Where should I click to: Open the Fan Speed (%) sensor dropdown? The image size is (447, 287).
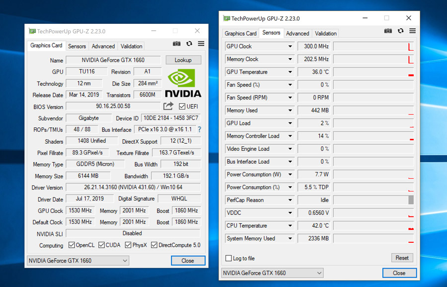pyautogui.click(x=290, y=85)
